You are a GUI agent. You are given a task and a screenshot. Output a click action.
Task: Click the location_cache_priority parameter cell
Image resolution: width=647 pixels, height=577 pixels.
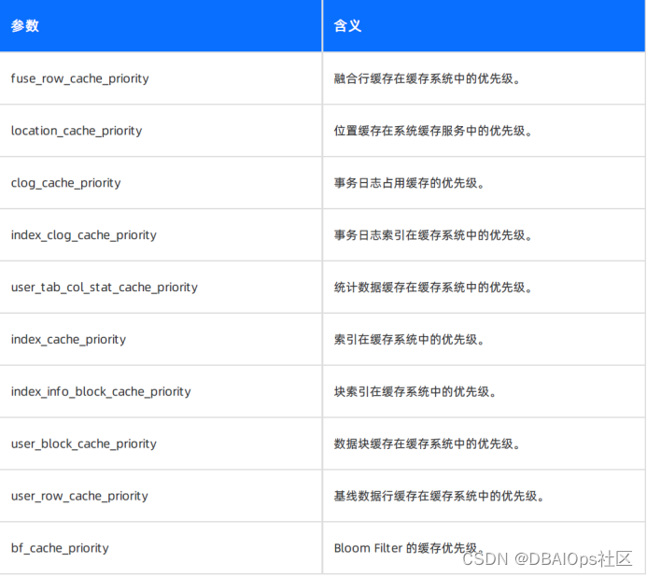point(161,131)
